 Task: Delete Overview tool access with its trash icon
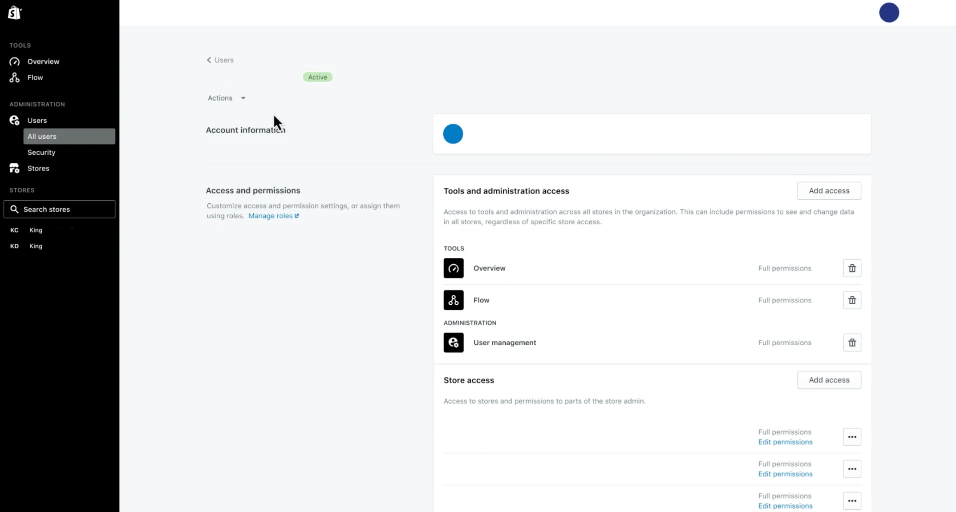click(852, 268)
